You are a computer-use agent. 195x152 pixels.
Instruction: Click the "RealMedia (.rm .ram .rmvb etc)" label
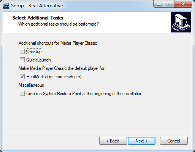tap(54, 77)
